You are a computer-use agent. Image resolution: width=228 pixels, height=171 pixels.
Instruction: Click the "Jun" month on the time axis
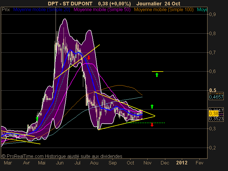pyautogui.click(x=60, y=163)
